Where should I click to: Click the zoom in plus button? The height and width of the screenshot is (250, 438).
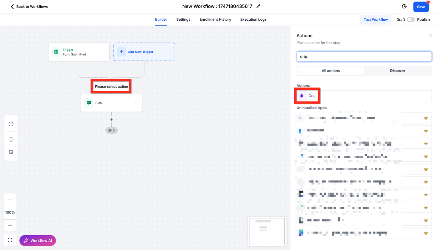coord(10,199)
